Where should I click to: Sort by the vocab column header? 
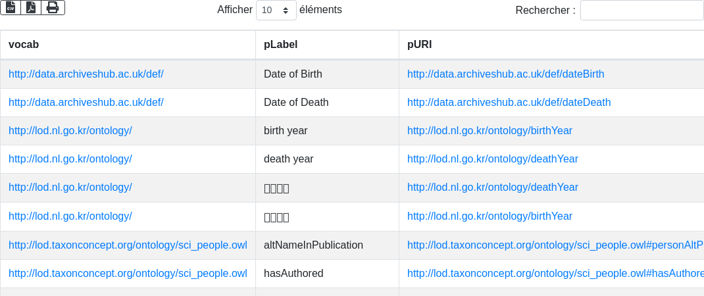[24, 45]
